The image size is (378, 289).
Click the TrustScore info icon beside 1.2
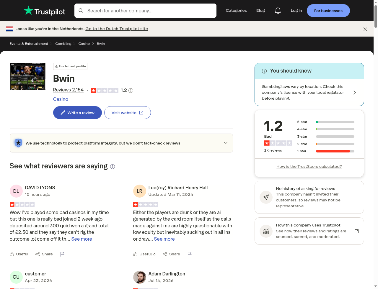pyautogui.click(x=131, y=91)
